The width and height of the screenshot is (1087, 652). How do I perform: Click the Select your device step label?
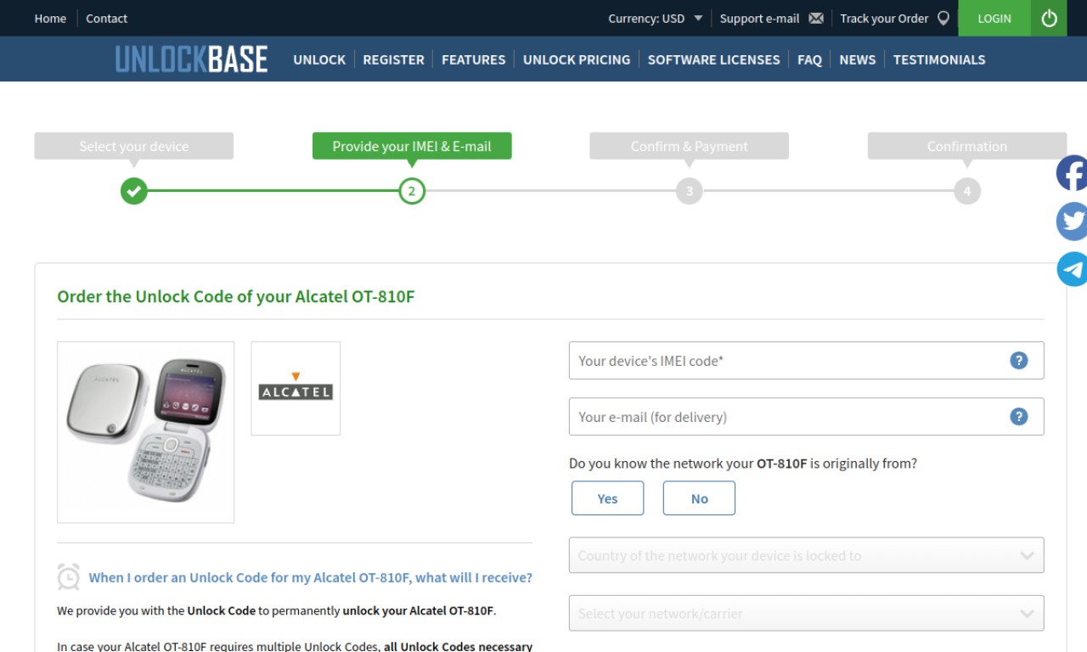133,146
